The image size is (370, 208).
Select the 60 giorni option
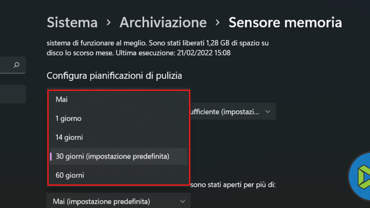click(70, 175)
